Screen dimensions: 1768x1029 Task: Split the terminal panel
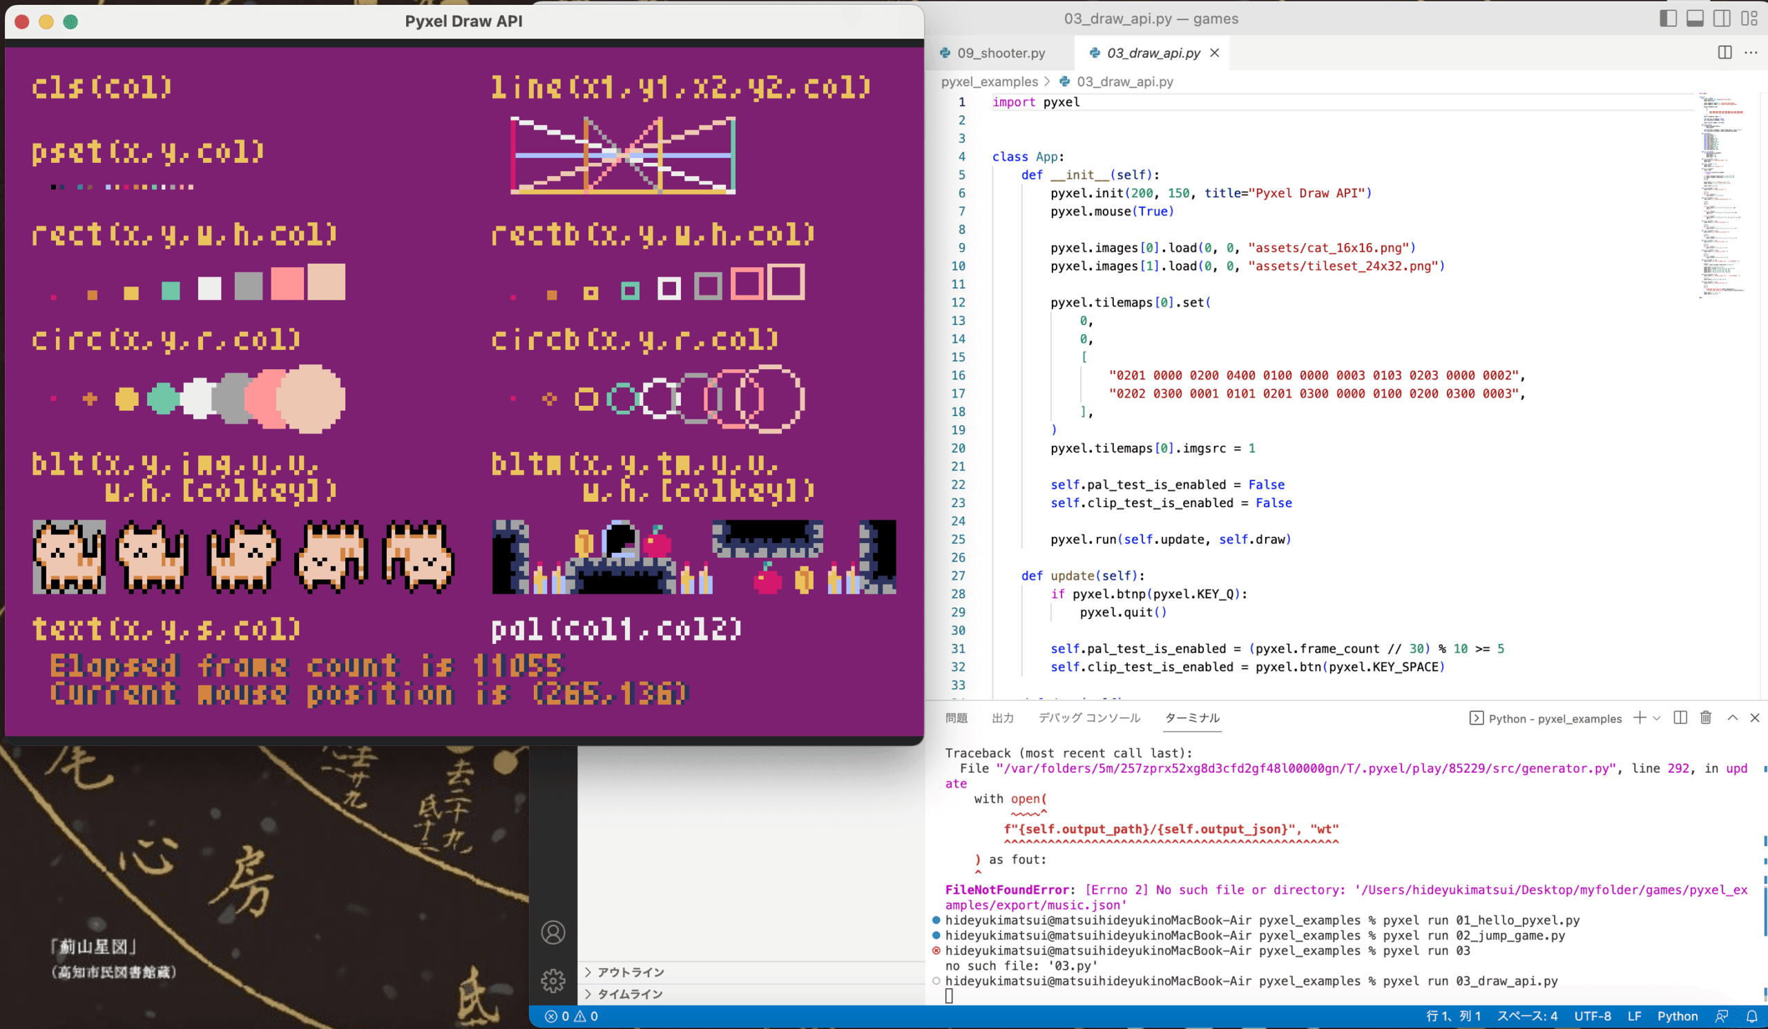click(1680, 718)
